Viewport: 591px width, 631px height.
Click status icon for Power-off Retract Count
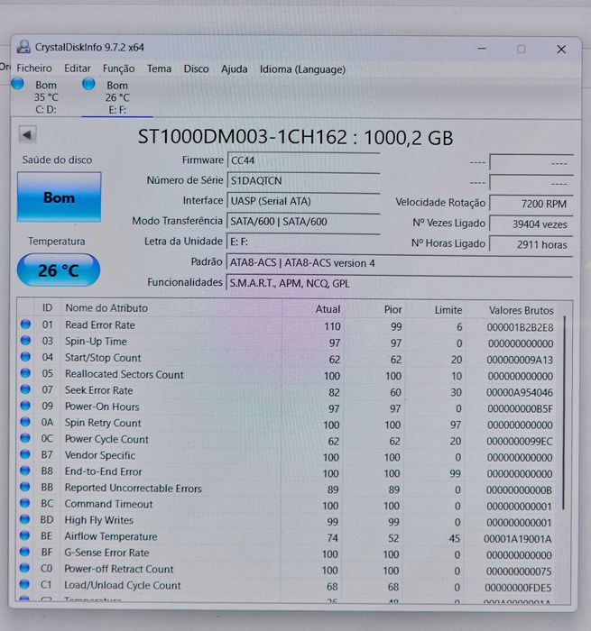point(24,568)
